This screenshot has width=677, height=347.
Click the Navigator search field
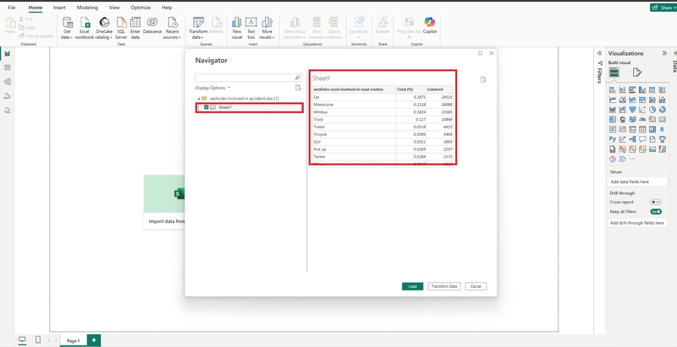244,77
